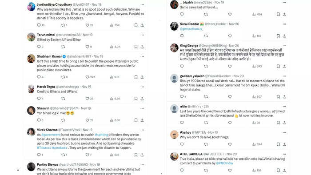Image resolution: width=311 pixels, height=175 pixels.
Task: Expand more options for ATUL GAIROLA's tweet
Action: click(x=284, y=154)
